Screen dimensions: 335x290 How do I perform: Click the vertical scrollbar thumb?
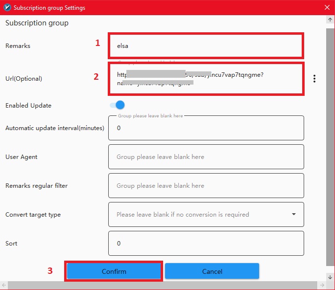[x=330, y=147]
